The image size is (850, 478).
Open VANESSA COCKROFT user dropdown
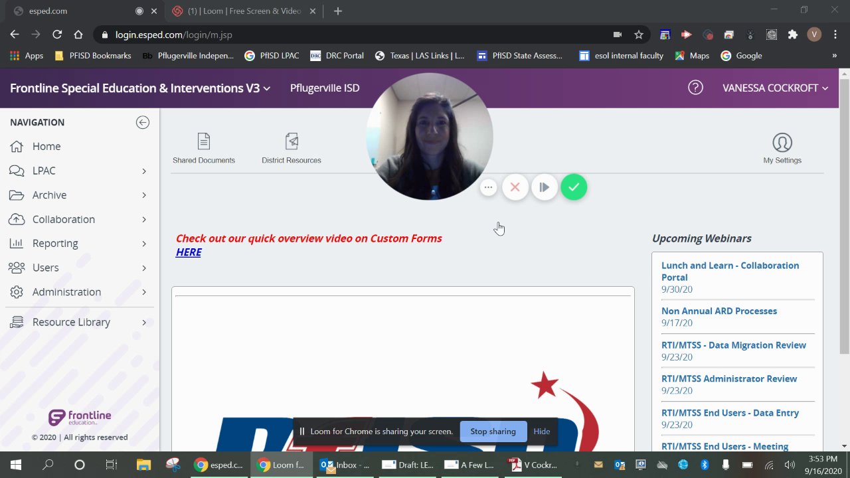(775, 88)
